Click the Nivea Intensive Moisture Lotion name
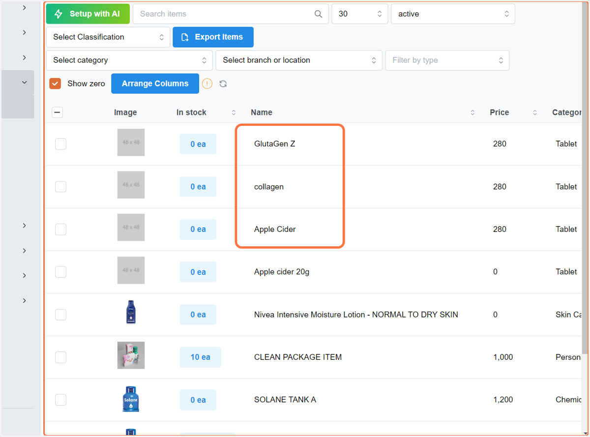The width and height of the screenshot is (590, 437). click(356, 315)
